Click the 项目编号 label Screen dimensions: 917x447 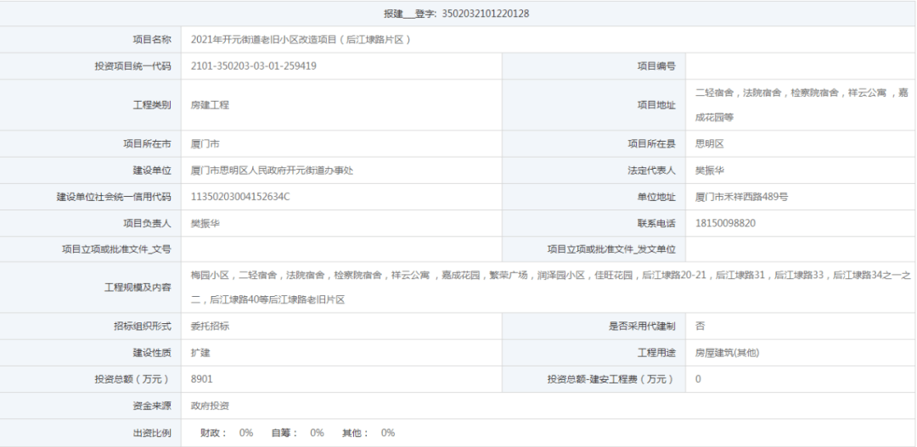[656, 66]
